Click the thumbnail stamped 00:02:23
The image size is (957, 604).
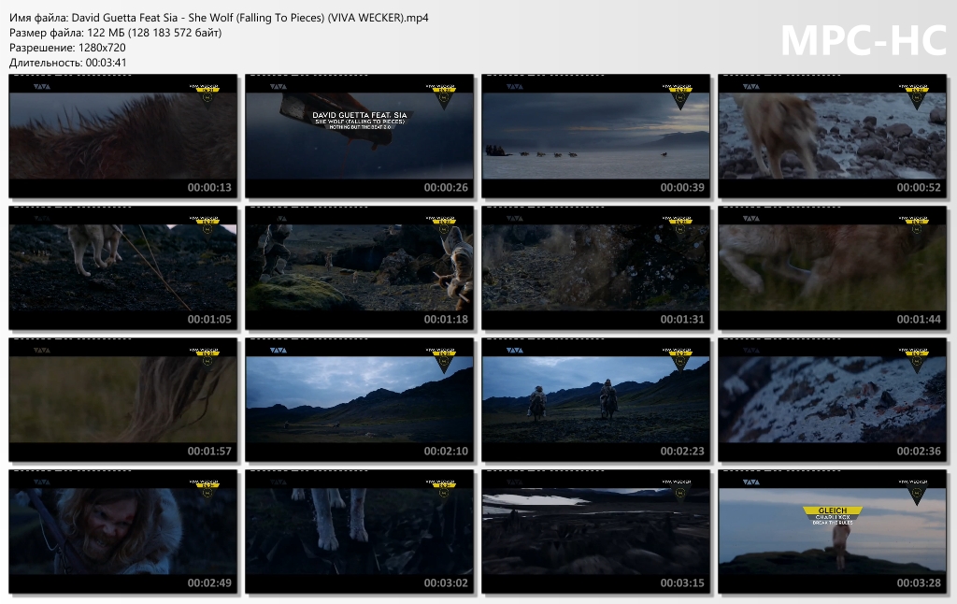(x=595, y=400)
